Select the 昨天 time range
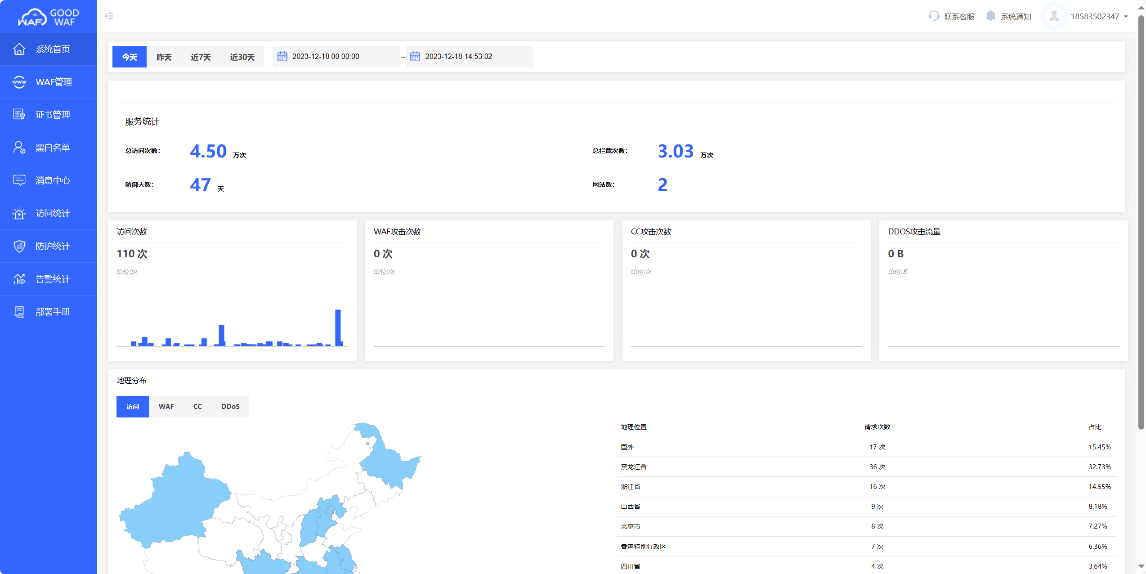The height and width of the screenshot is (574, 1146). coord(164,57)
